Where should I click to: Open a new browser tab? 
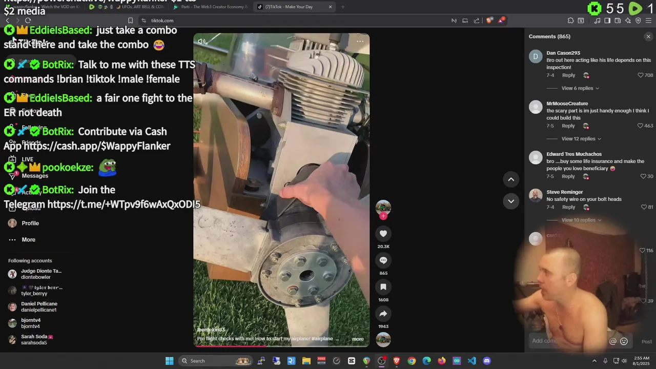343,7
